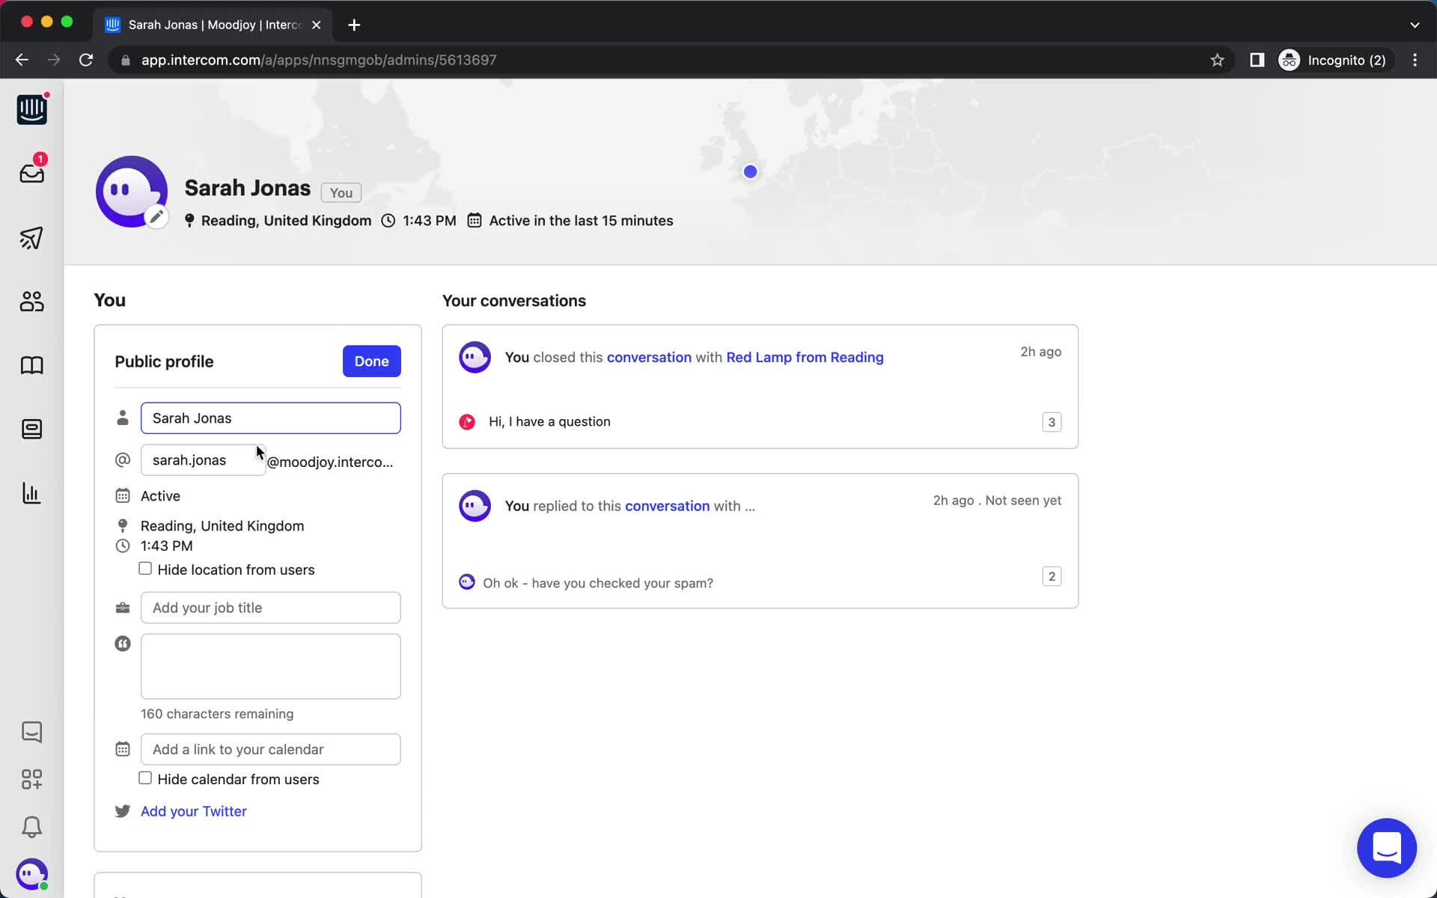Open the Articles book icon
The width and height of the screenshot is (1437, 898).
pyautogui.click(x=31, y=365)
